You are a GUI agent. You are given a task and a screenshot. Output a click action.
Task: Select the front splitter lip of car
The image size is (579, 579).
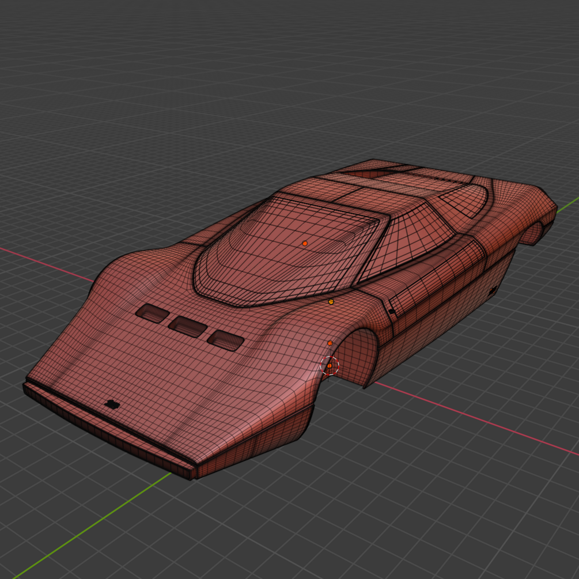[x=107, y=432]
